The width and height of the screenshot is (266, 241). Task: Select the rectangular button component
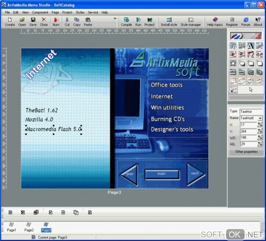(x=233, y=72)
